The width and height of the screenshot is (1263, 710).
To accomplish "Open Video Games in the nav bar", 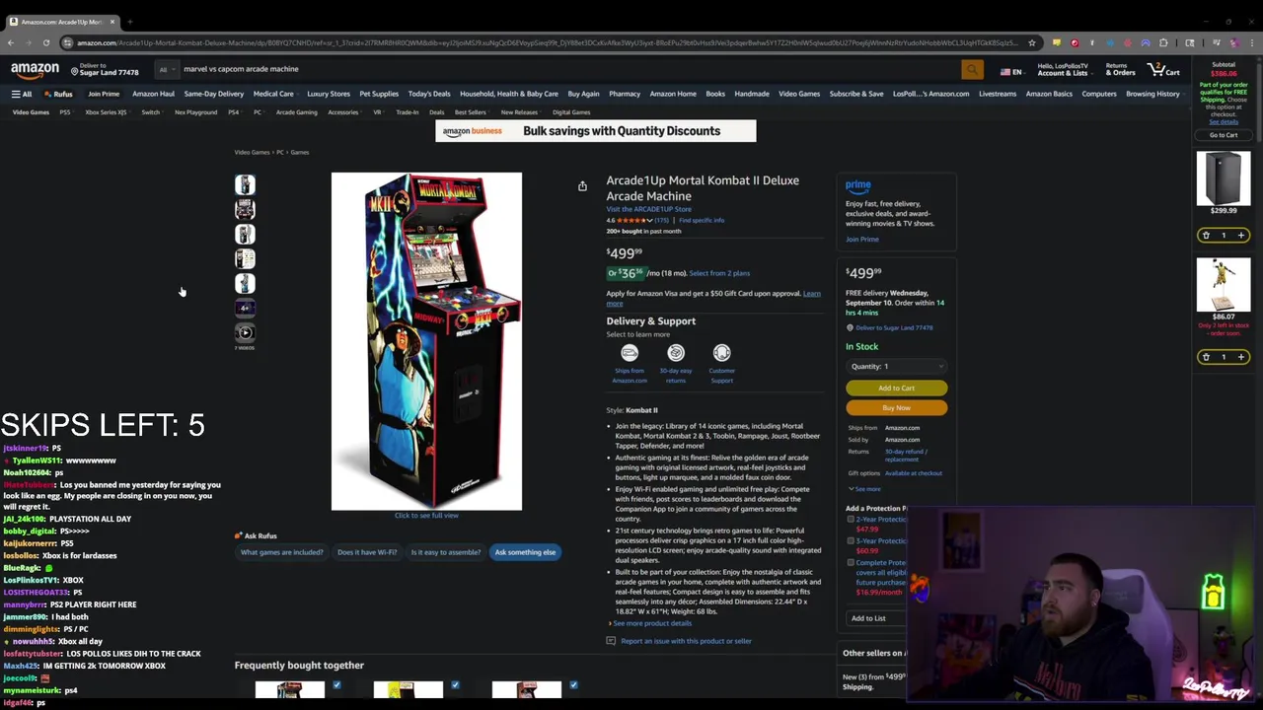I will point(799,94).
